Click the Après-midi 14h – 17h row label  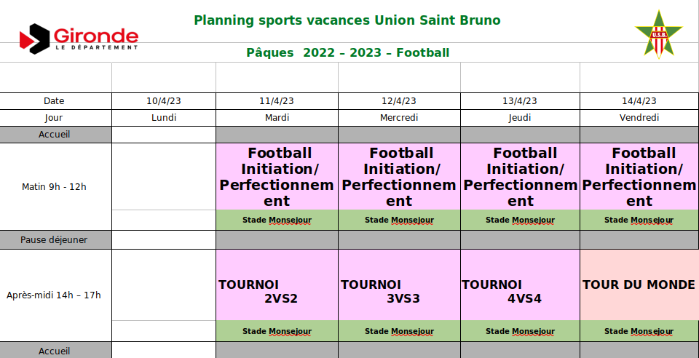(x=54, y=295)
